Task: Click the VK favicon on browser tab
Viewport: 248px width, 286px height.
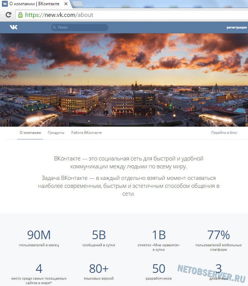Action: (5, 4)
